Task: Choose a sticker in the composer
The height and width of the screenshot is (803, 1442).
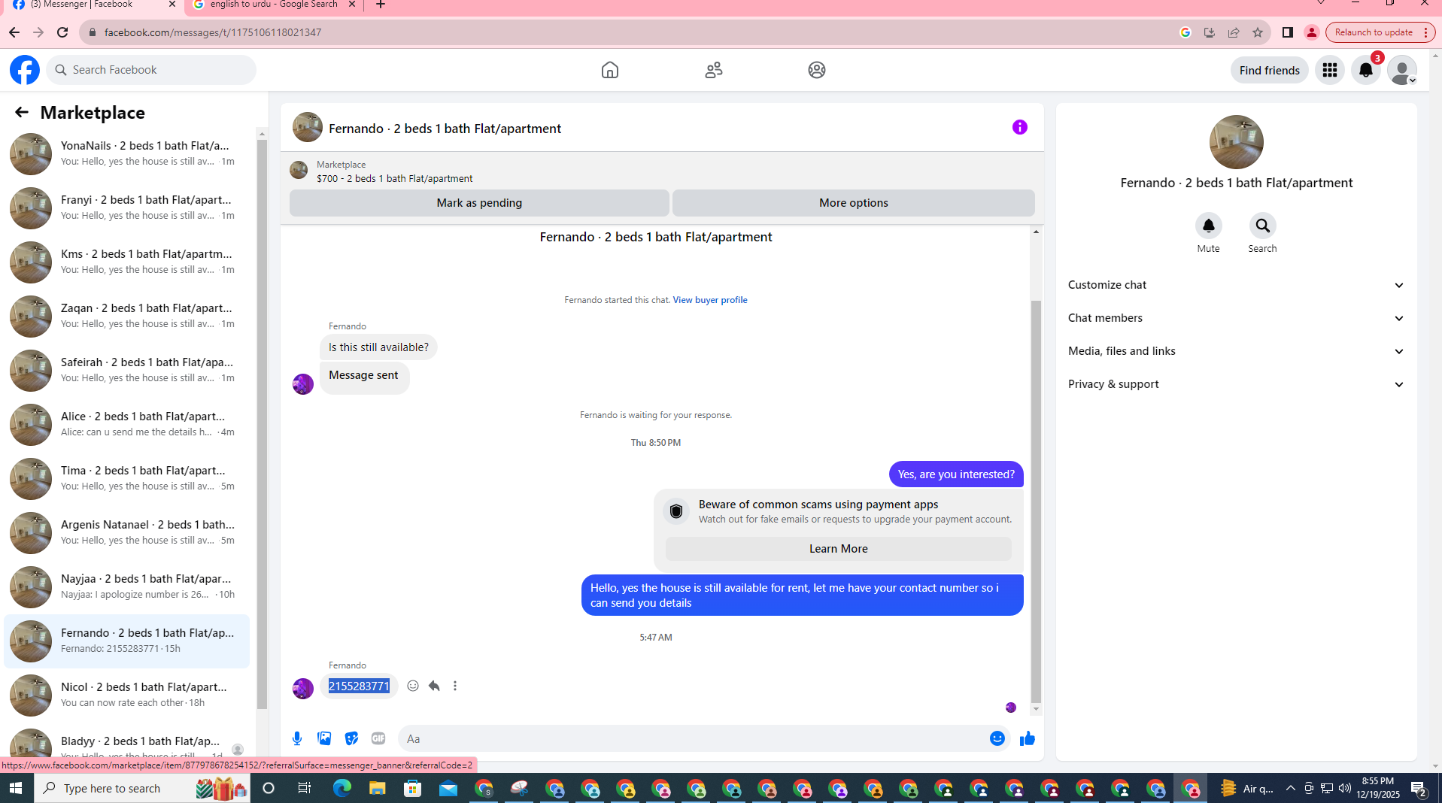Action: point(351,738)
